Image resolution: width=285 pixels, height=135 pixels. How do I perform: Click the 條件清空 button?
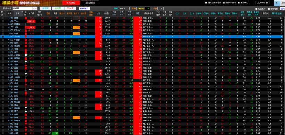84,8
